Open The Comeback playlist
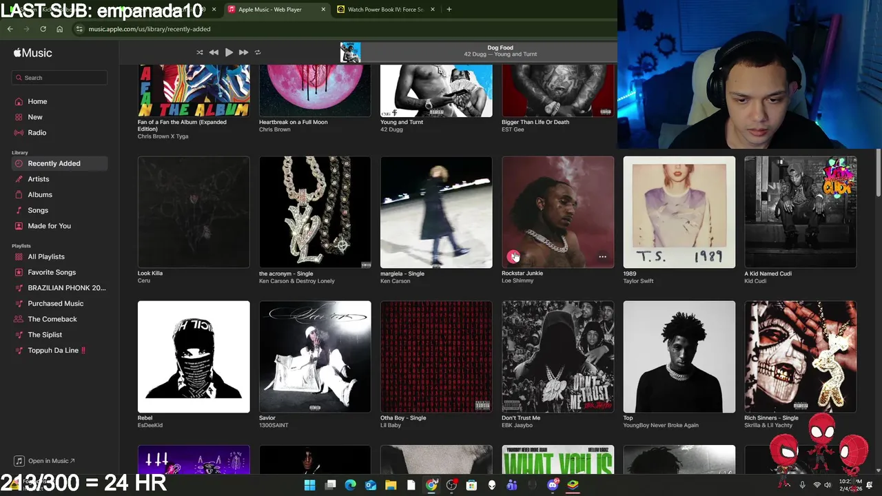This screenshot has width=882, height=496. 52,319
